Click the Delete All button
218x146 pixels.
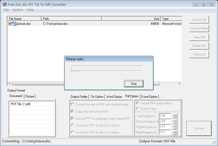199,54
